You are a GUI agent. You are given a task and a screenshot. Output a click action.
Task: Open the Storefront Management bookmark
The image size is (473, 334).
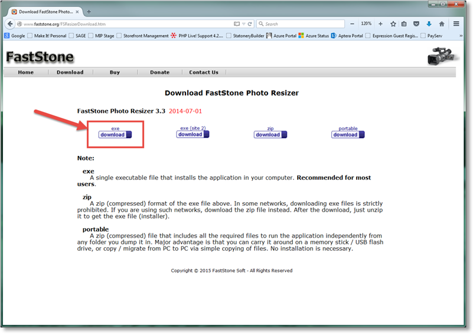point(142,35)
